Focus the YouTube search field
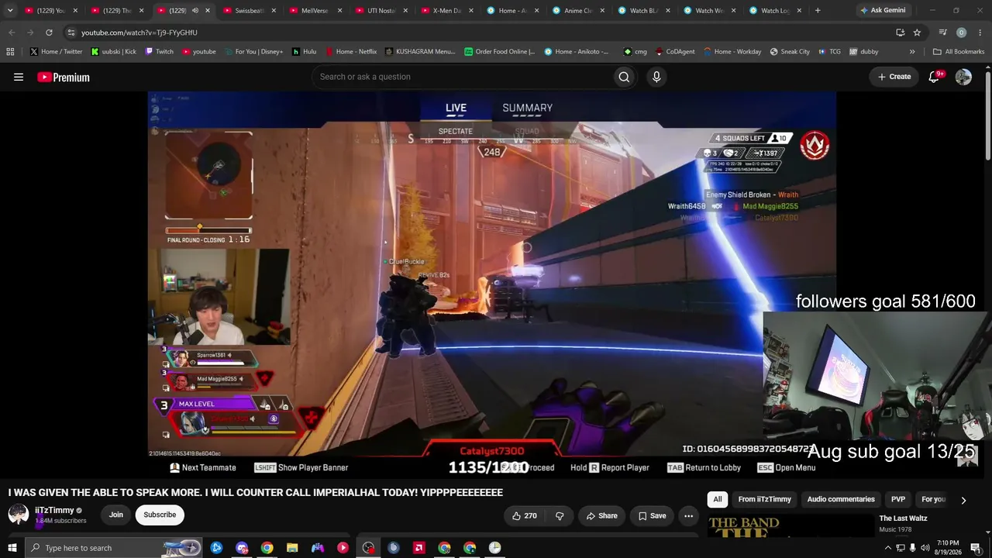Screen dimensions: 992x558 pos(461,77)
